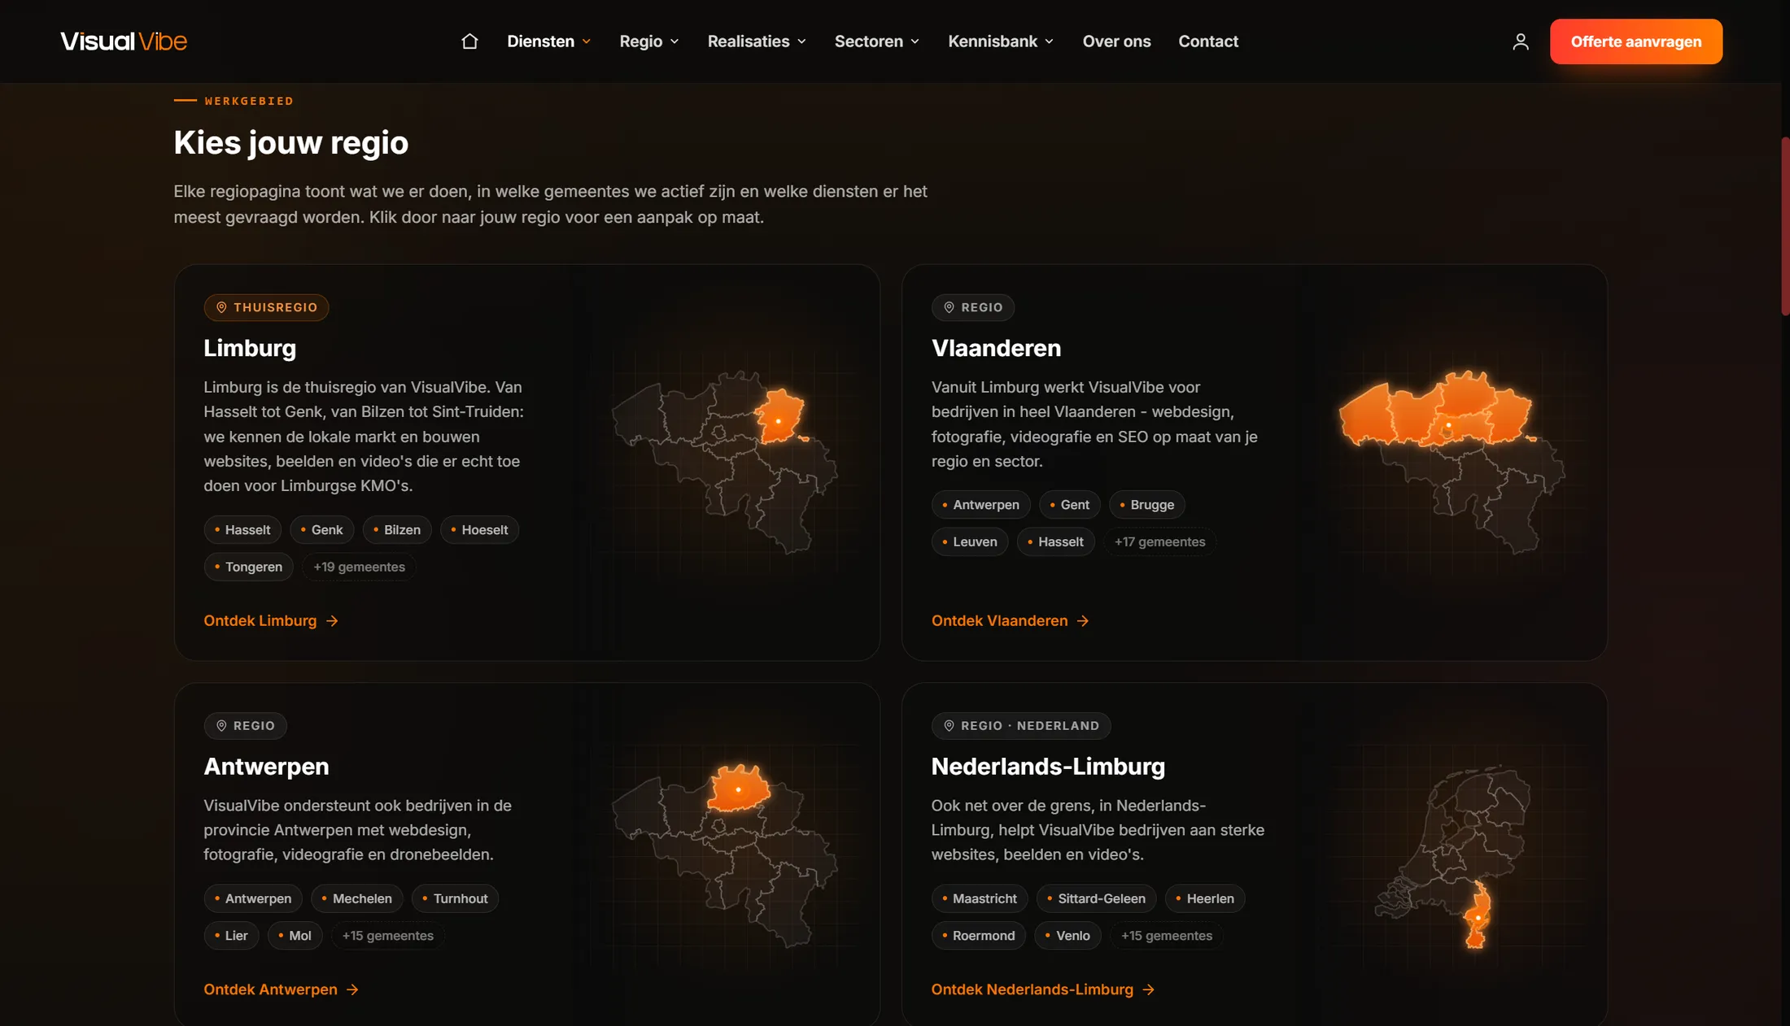Click the Nederlands-Limburg card heading

pos(1048,766)
